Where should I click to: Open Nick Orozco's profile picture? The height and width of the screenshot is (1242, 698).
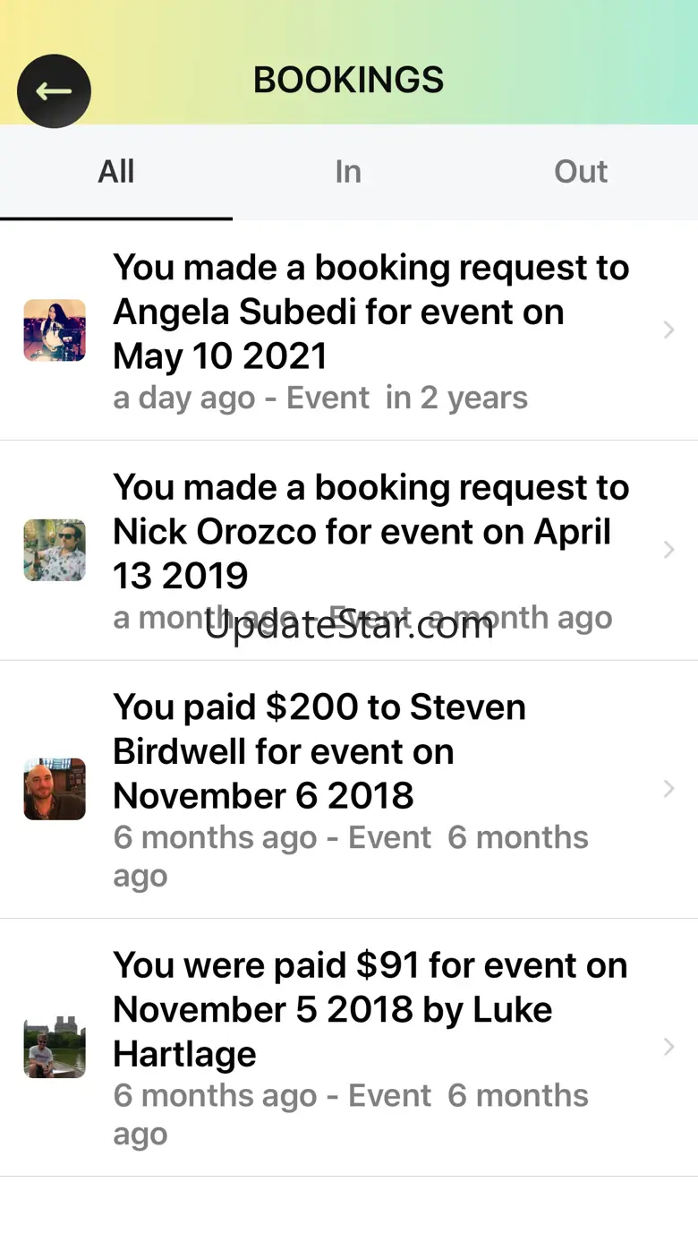55,550
